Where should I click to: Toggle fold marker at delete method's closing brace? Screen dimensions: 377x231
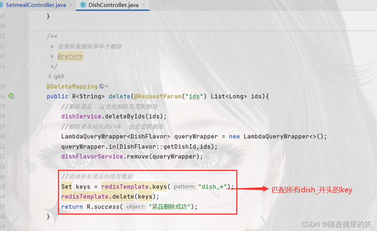(29, 216)
